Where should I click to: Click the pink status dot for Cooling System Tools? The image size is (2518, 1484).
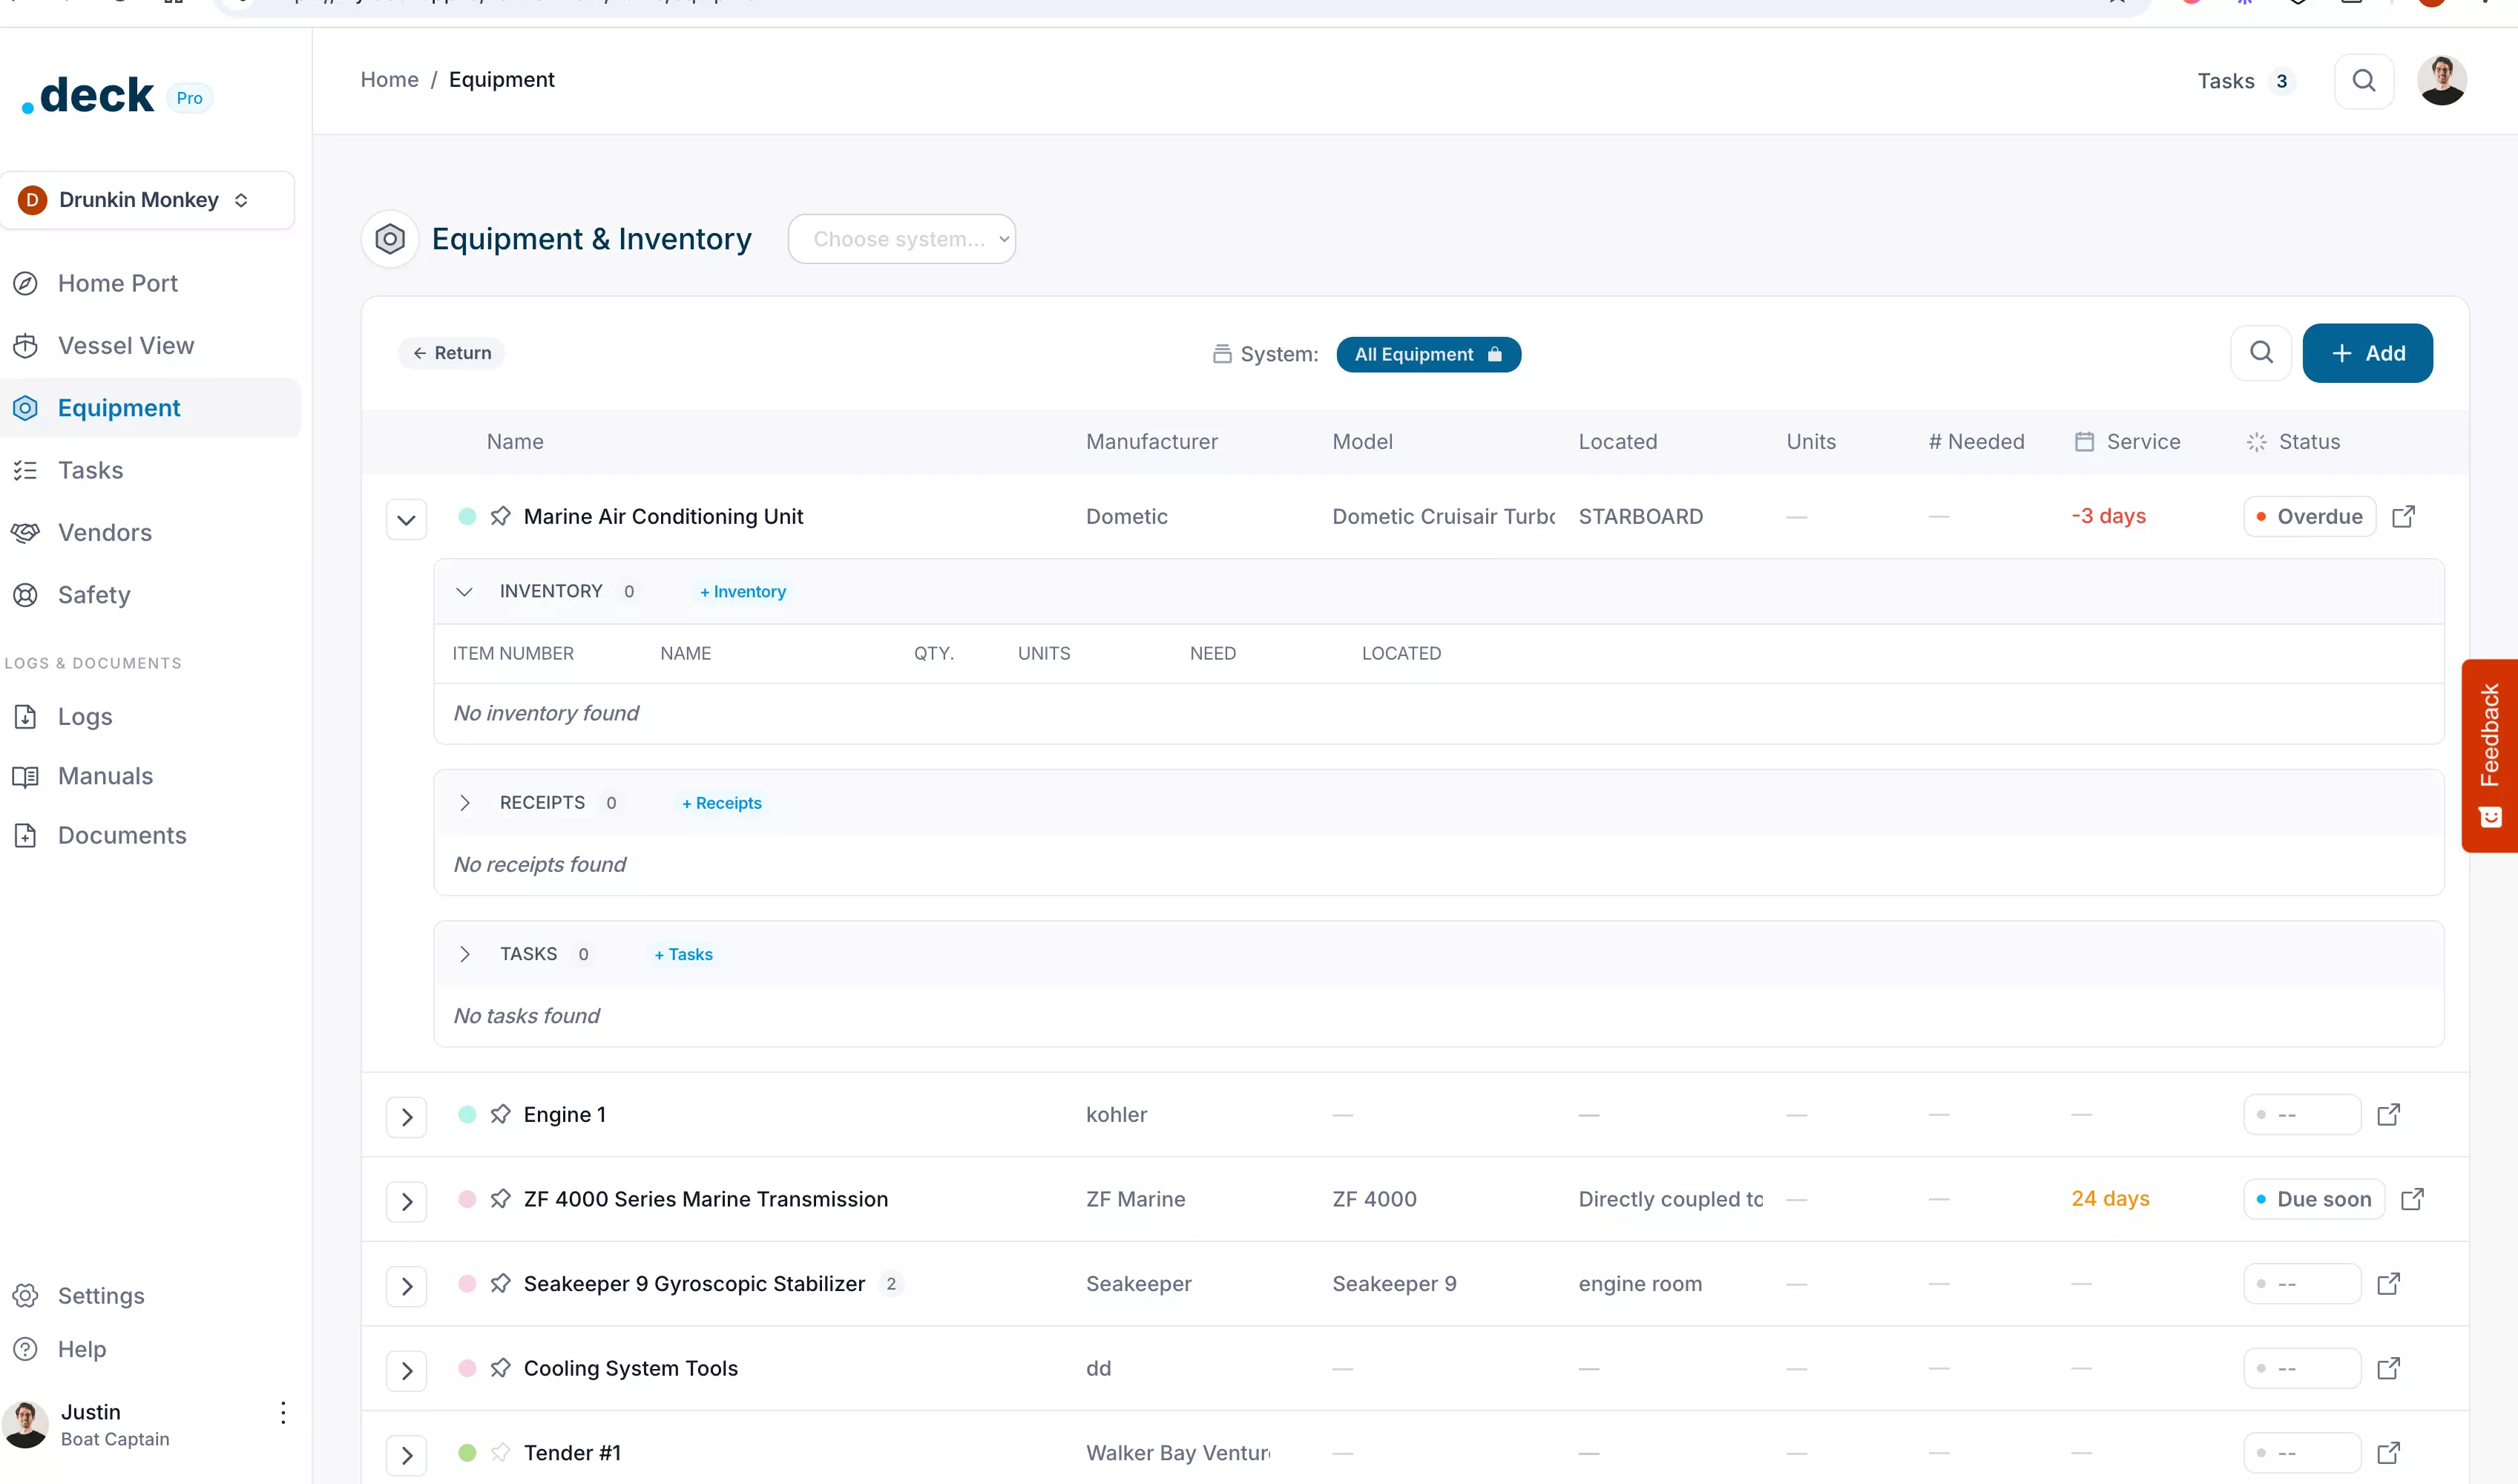tap(467, 1368)
